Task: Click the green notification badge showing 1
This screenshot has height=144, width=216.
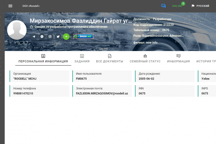Action: tap(183, 4)
